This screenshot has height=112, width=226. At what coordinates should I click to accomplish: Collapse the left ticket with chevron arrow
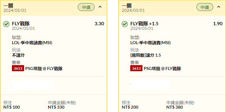click(100, 7)
